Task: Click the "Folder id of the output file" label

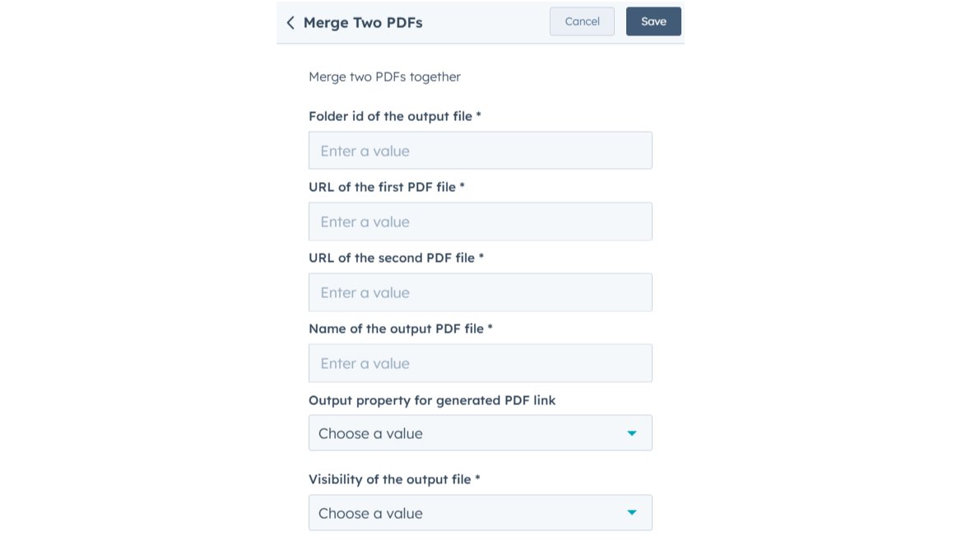Action: (390, 116)
